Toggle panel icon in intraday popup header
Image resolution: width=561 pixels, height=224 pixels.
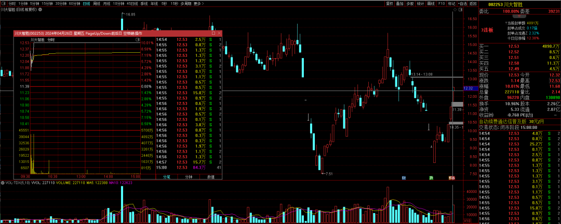(x=138, y=40)
